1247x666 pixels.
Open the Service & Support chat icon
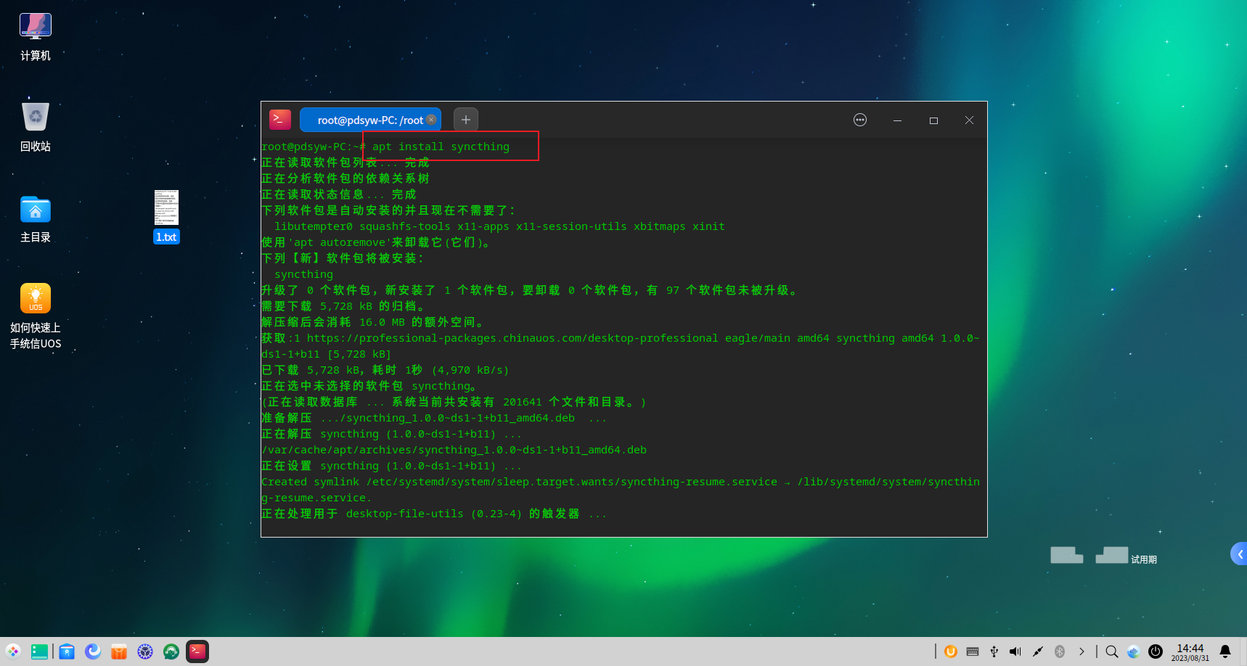[x=171, y=651]
